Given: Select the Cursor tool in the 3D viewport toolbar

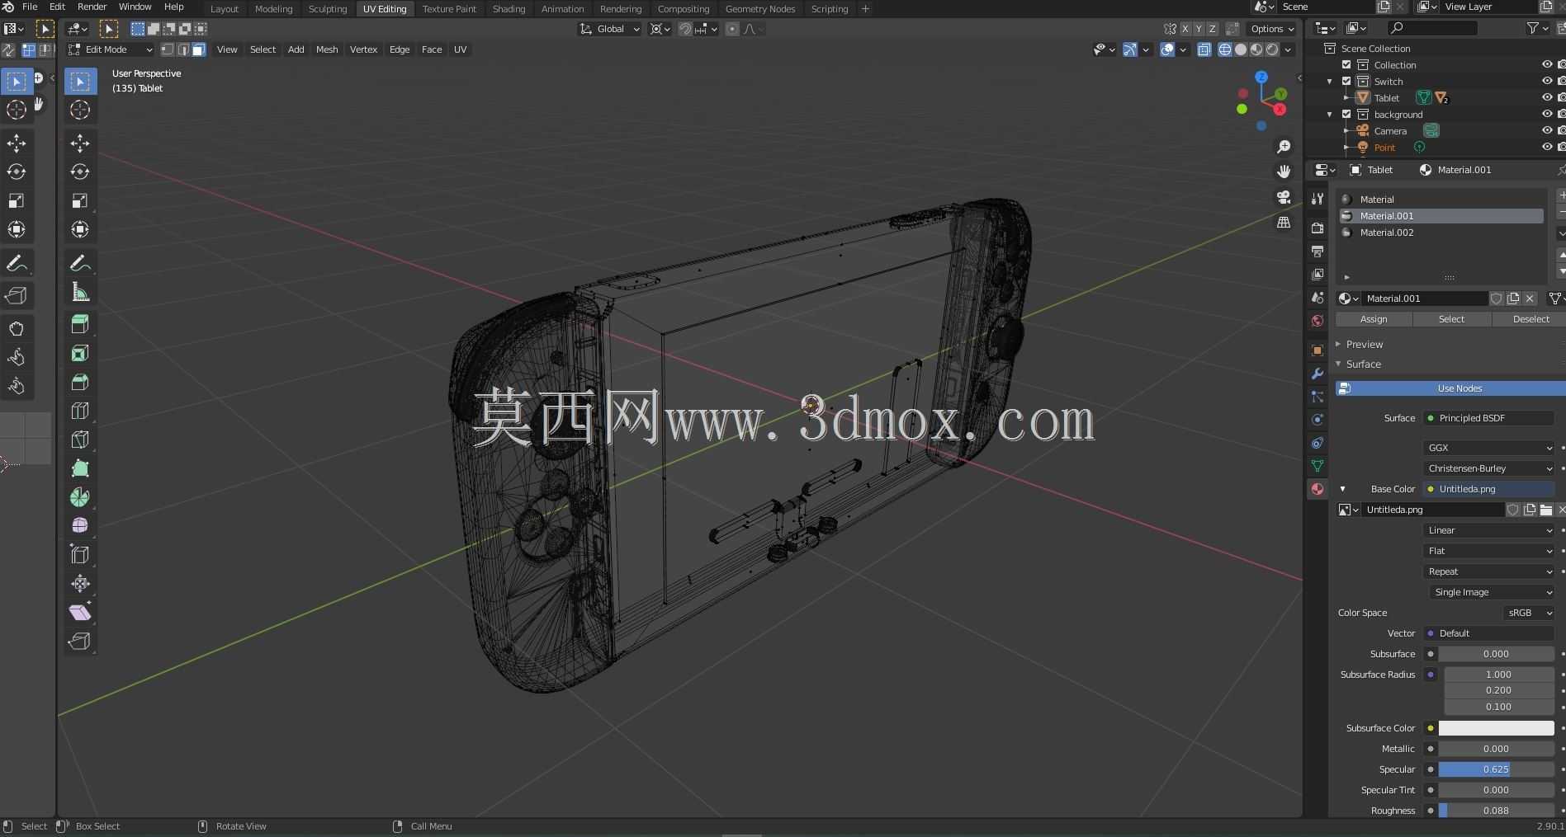Looking at the screenshot, I should coord(80,110).
